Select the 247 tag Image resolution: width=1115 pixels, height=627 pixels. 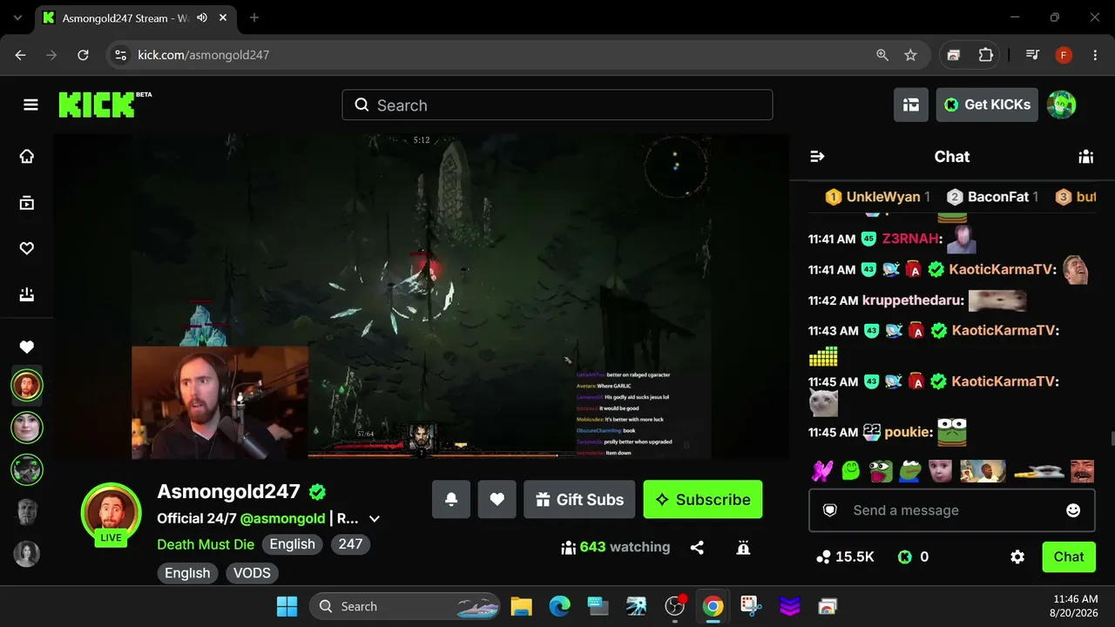(x=351, y=544)
